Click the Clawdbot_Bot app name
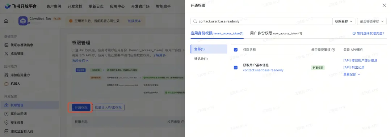This screenshot has height=137, width=391. (x=40, y=19)
